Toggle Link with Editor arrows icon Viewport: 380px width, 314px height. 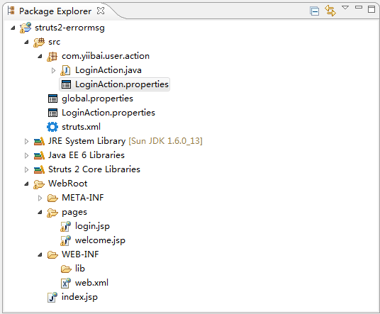pos(330,11)
